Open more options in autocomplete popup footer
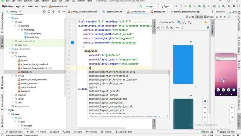This screenshot has width=241, height=136. (168, 116)
